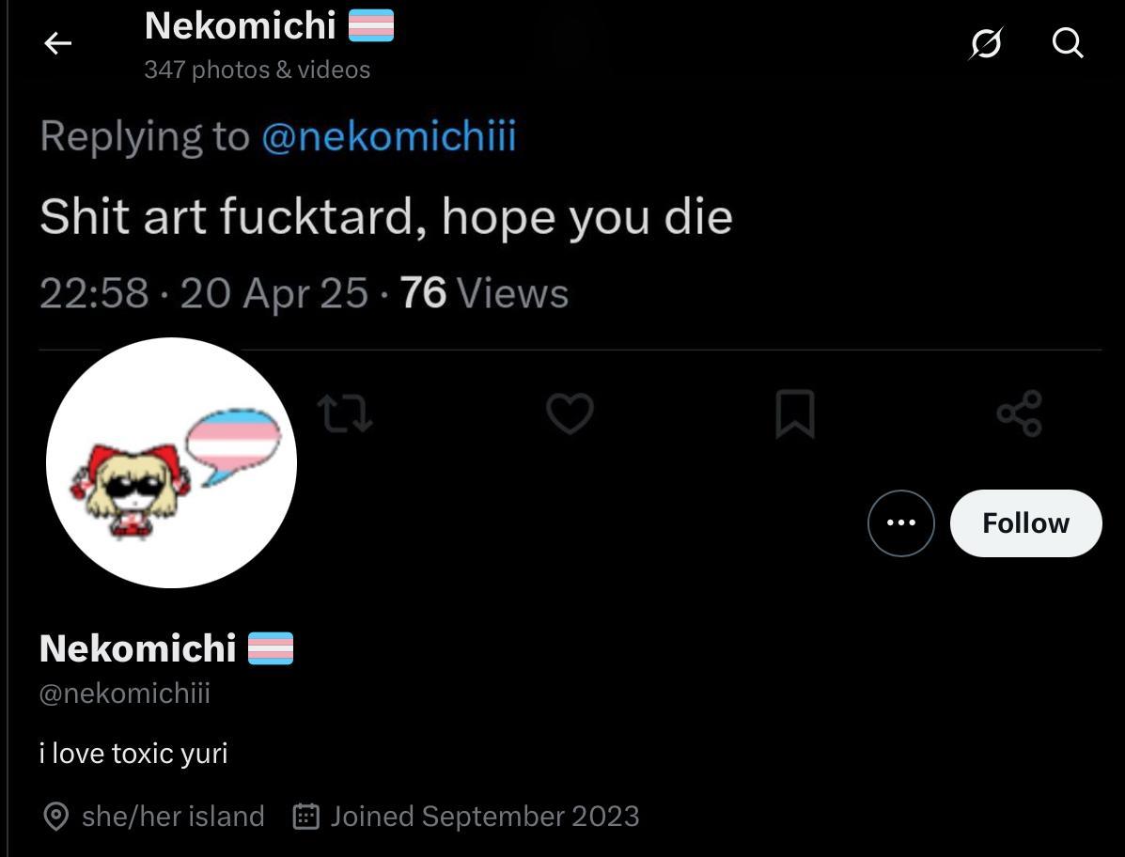Click the Nekomichi profile avatar
Screen dimensions: 1125x857
click(172, 463)
